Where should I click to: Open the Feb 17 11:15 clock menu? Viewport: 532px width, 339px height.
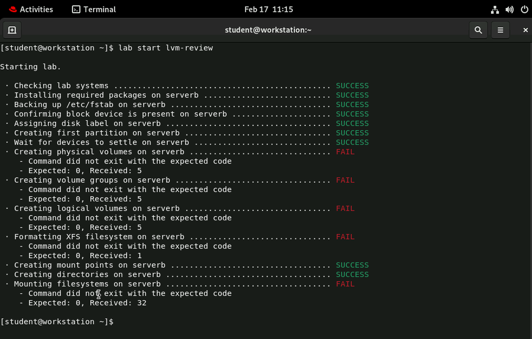[x=268, y=10]
